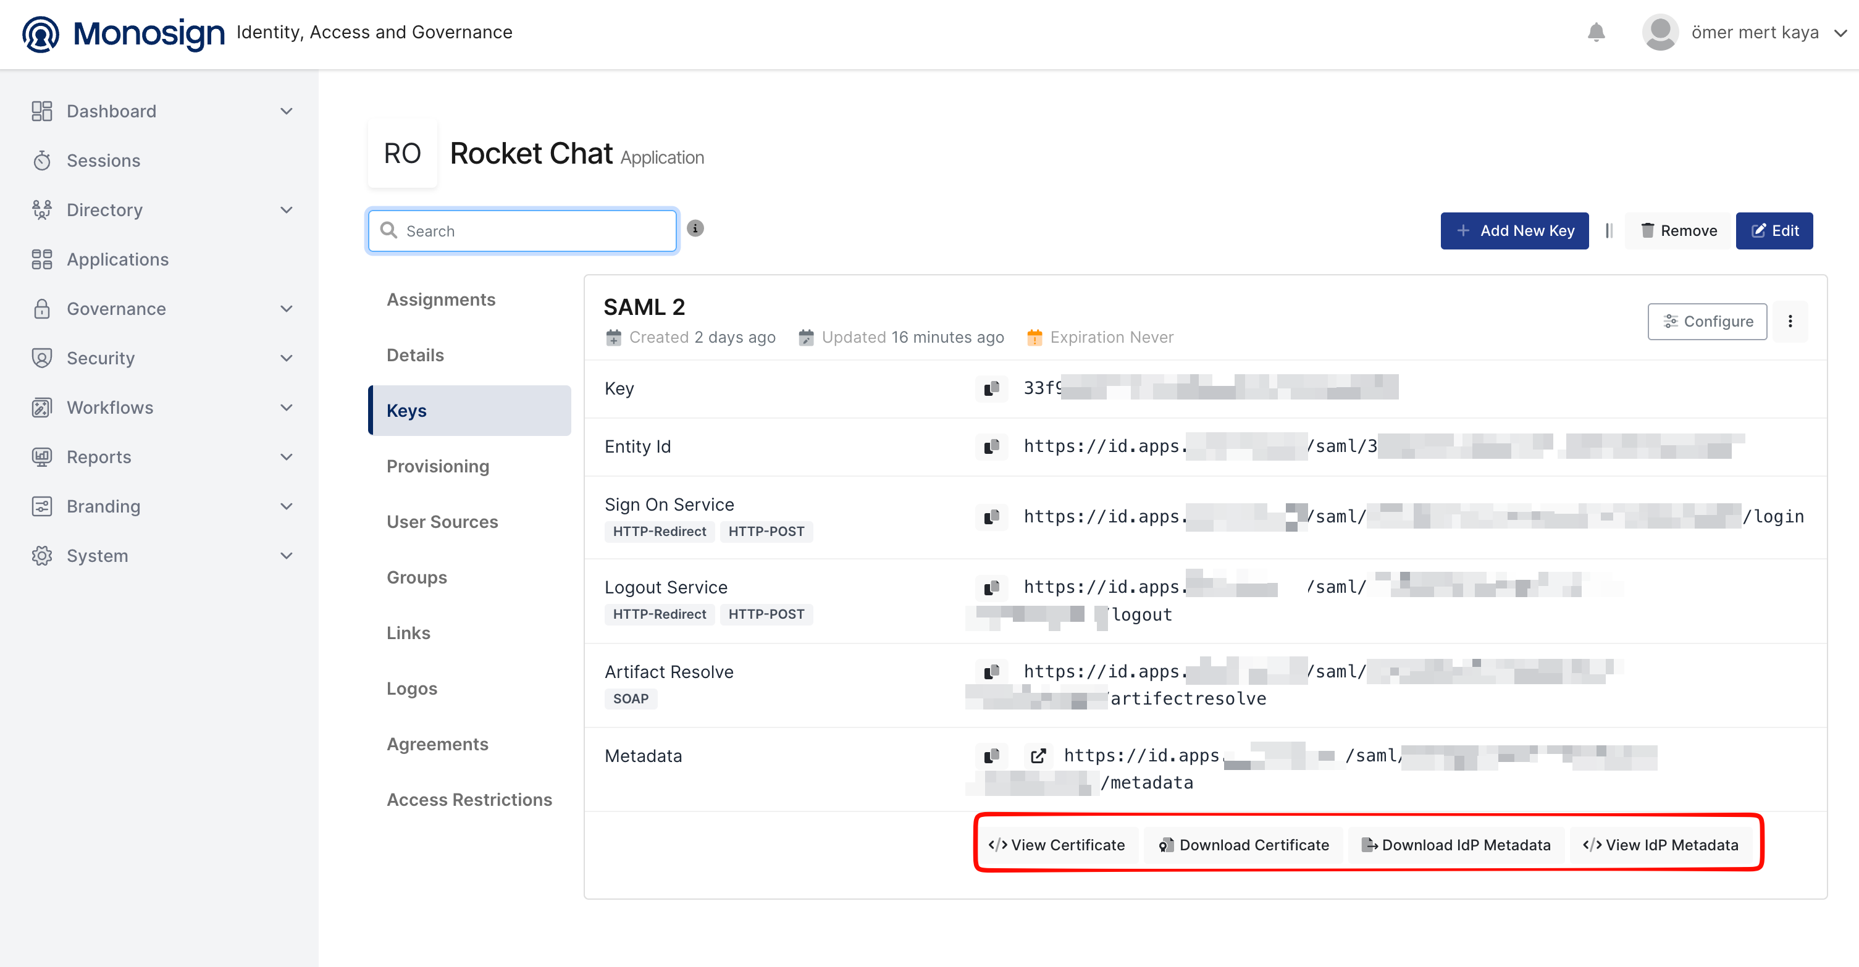
Task: Open Sessions in the sidebar
Action: pos(103,160)
